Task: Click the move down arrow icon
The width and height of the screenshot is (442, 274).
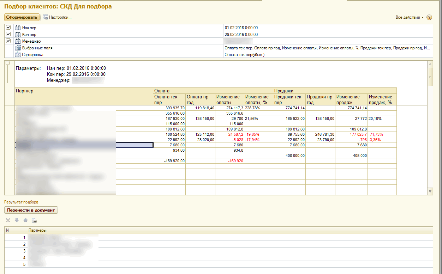Action: [17, 220]
